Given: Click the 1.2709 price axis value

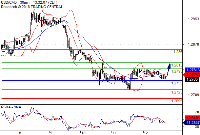Looking at the screenshot, I should coord(193,95).
